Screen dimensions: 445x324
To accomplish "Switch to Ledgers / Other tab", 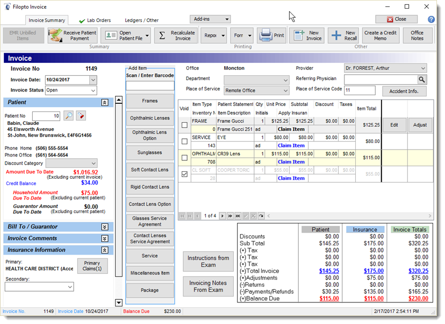I will coord(142,20).
